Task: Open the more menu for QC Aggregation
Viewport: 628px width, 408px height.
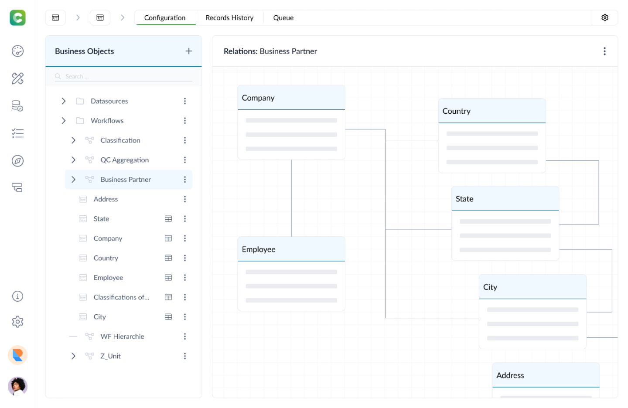Action: [185, 160]
